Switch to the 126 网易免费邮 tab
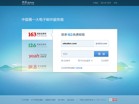Screen dimensions: 139x104 37,45
